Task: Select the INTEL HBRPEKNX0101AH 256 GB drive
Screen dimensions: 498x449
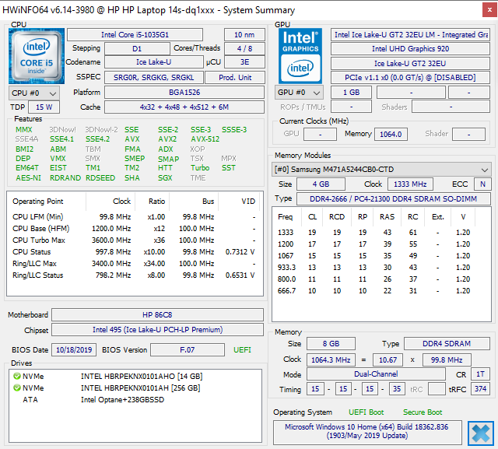Action: pyautogui.click(x=140, y=388)
